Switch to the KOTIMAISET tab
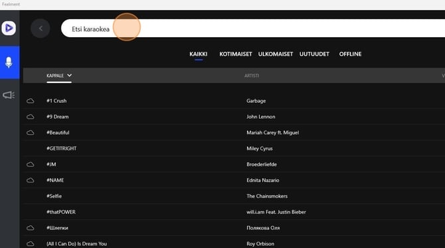The height and width of the screenshot is (248, 445). (236, 54)
